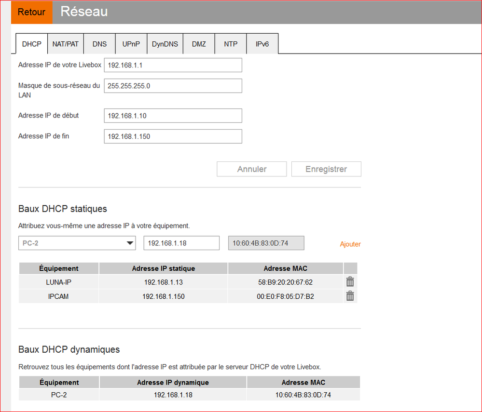Click the orange Retour button
482x412 pixels.
click(x=31, y=12)
